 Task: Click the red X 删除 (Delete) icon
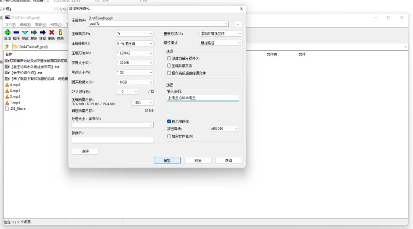coord(51,32)
